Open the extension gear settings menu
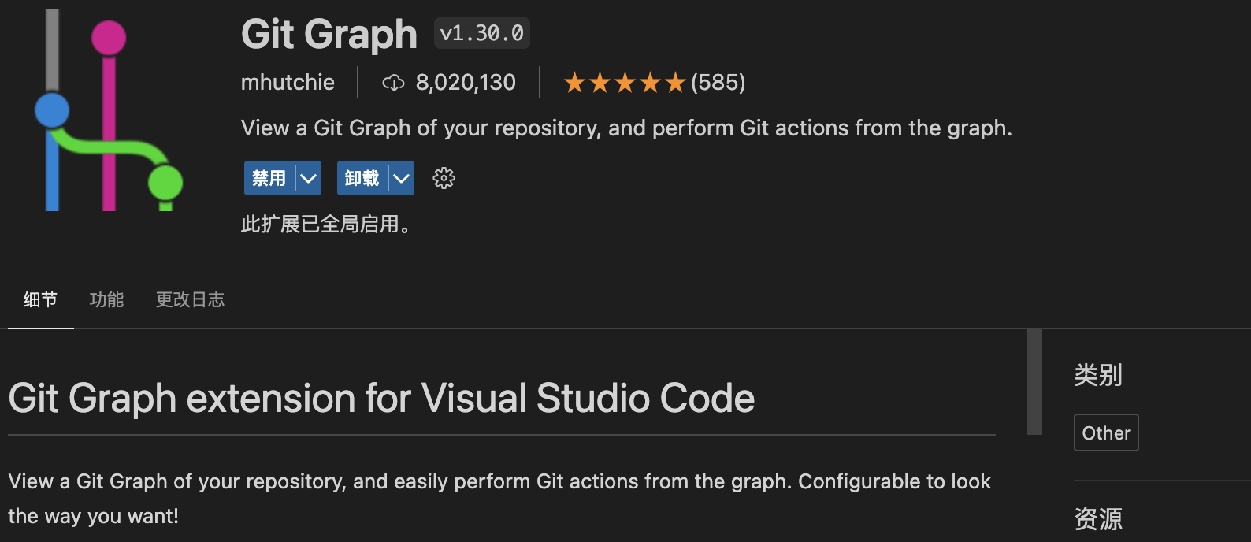The height and width of the screenshot is (542, 1251). tap(444, 178)
